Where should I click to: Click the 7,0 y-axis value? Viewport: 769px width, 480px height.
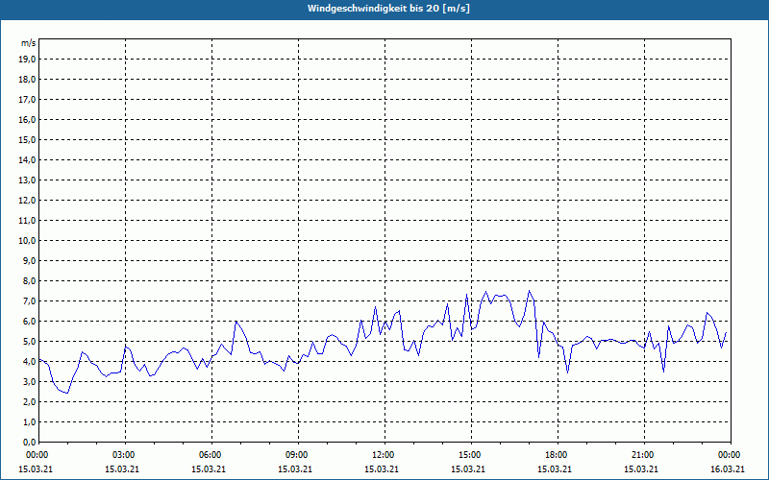pos(30,301)
